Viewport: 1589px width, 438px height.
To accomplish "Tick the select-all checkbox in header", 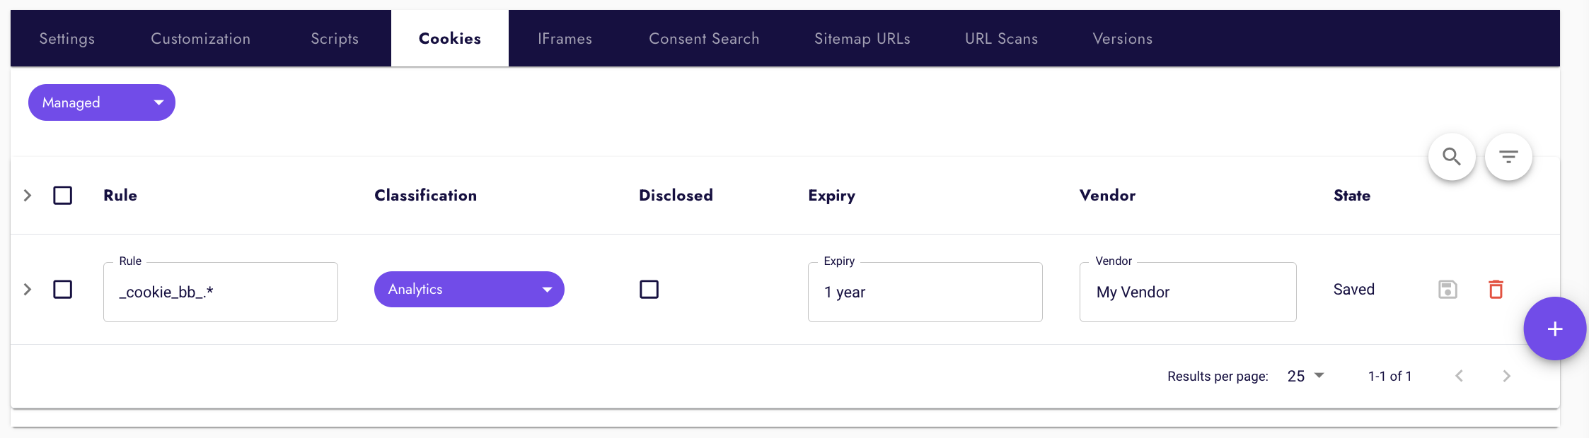I will (63, 195).
